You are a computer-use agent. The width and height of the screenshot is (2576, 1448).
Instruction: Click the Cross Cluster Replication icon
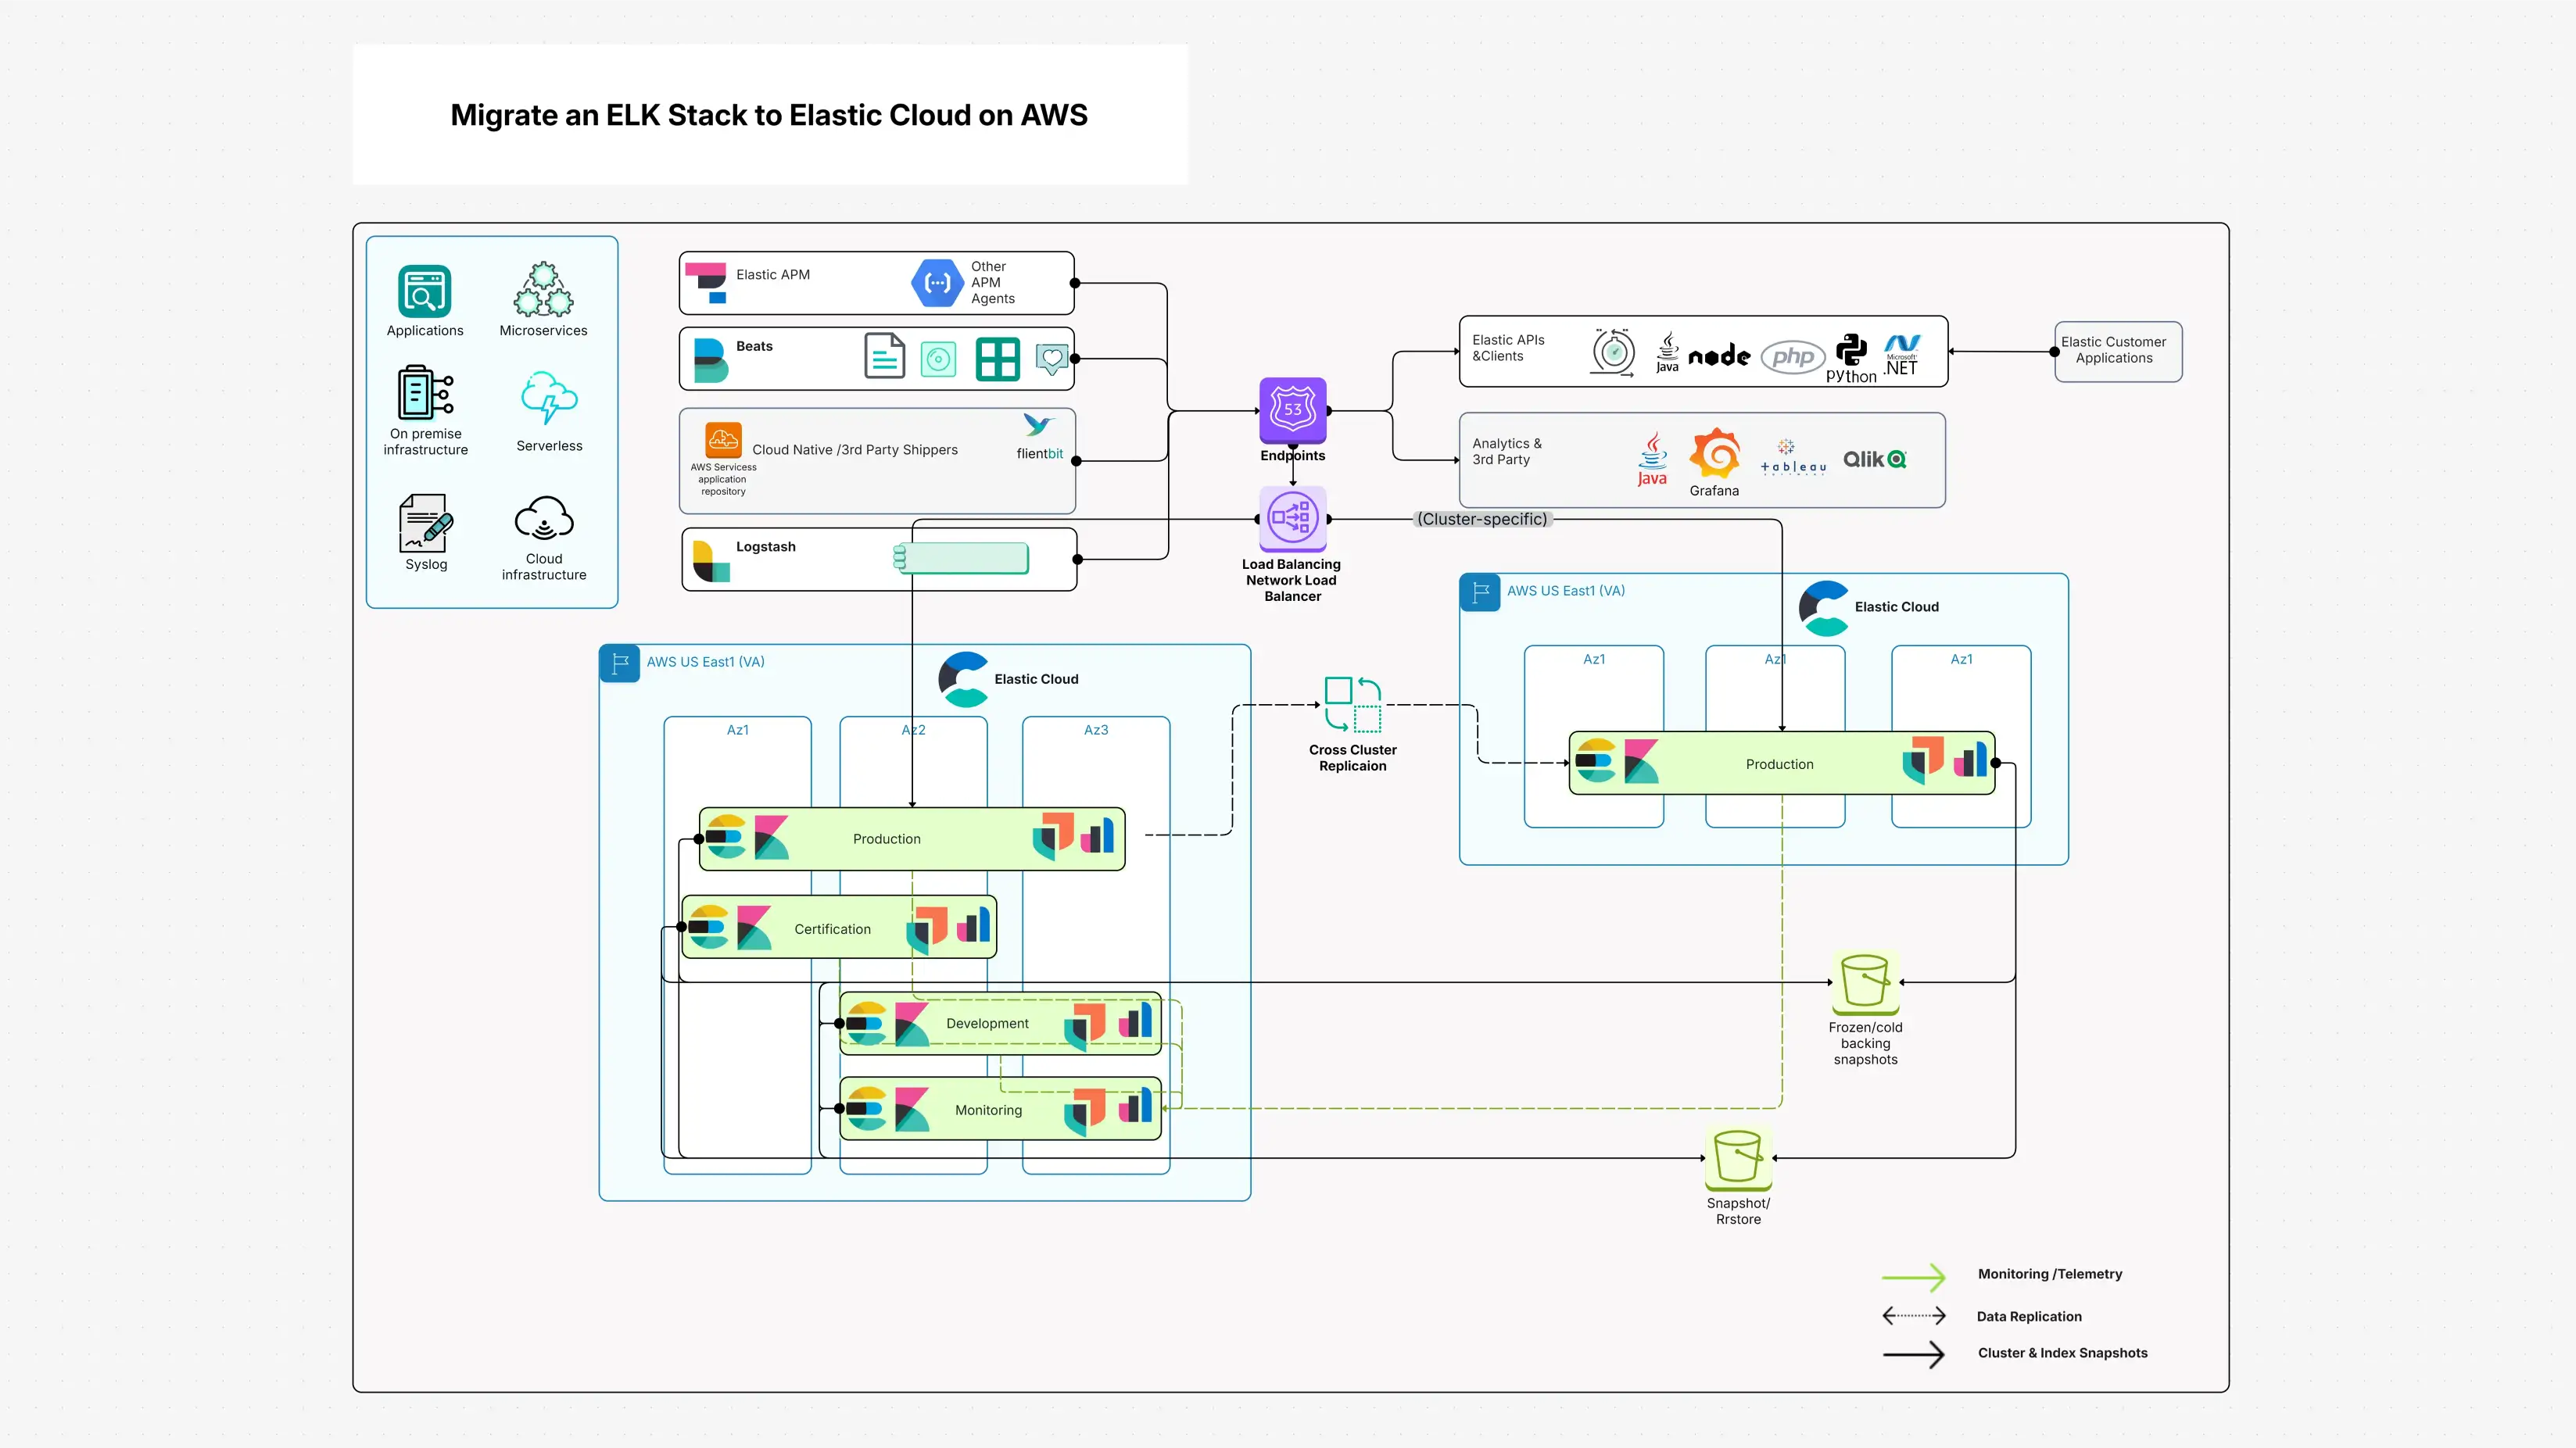tap(1352, 705)
